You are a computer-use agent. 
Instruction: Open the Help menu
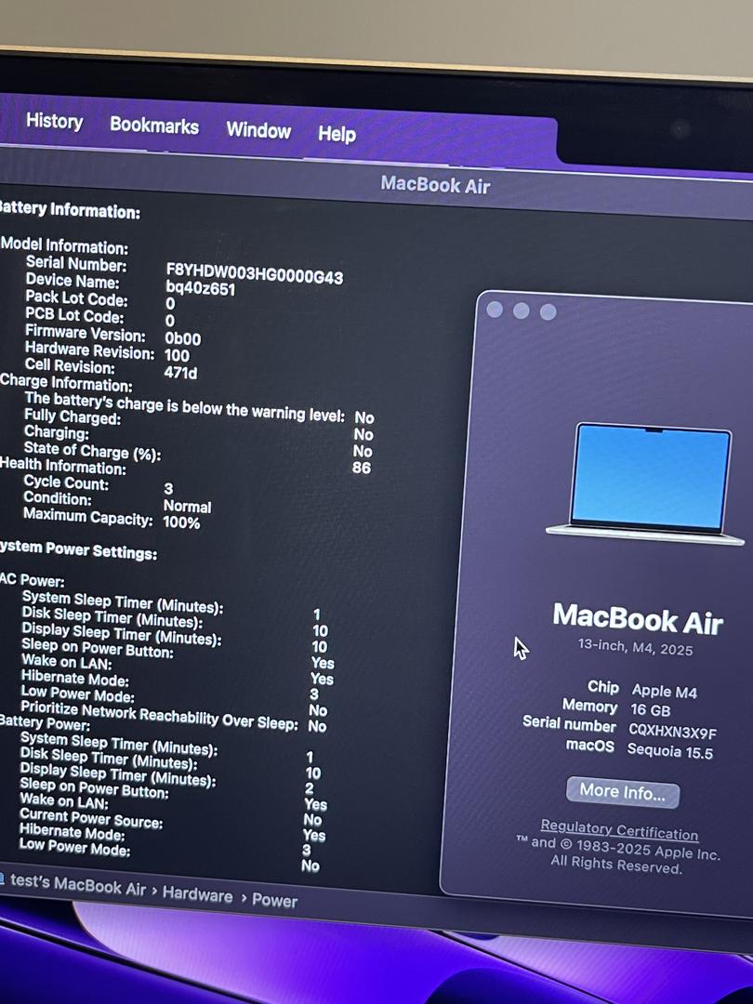(x=337, y=134)
